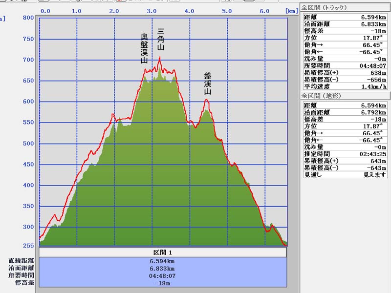Screen dimensions: 391x293
Task: Click the vertical scrollbar beside the profile chart
Action: [x=293, y=146]
